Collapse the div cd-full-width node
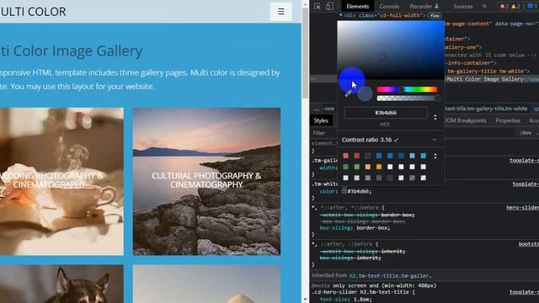539x303 pixels. point(340,15)
